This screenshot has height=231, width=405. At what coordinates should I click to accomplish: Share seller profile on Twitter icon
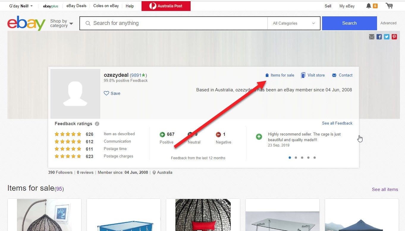tap(387, 37)
